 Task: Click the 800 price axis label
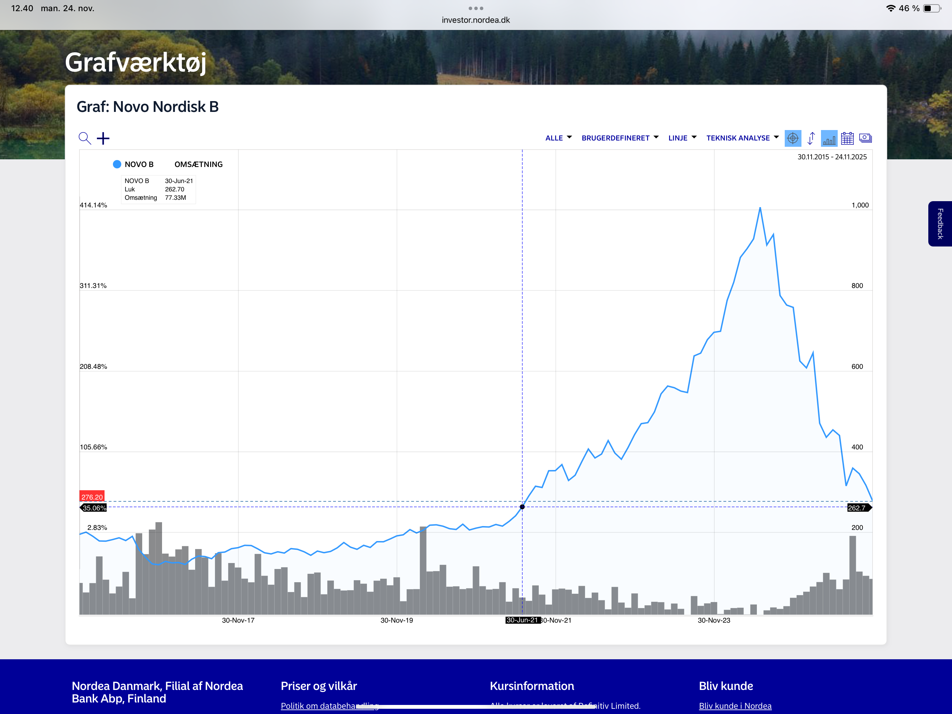tap(857, 286)
